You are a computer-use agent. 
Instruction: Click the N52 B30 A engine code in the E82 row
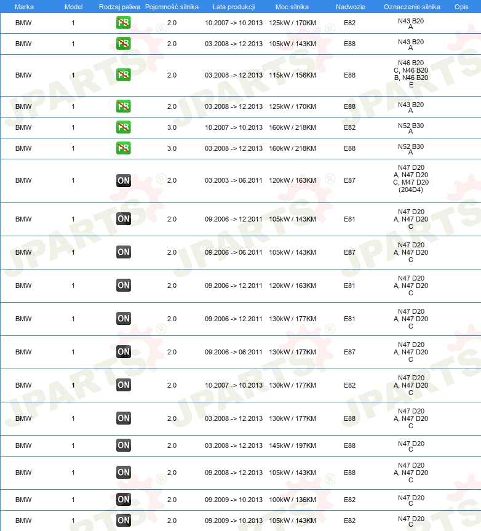[x=411, y=128]
